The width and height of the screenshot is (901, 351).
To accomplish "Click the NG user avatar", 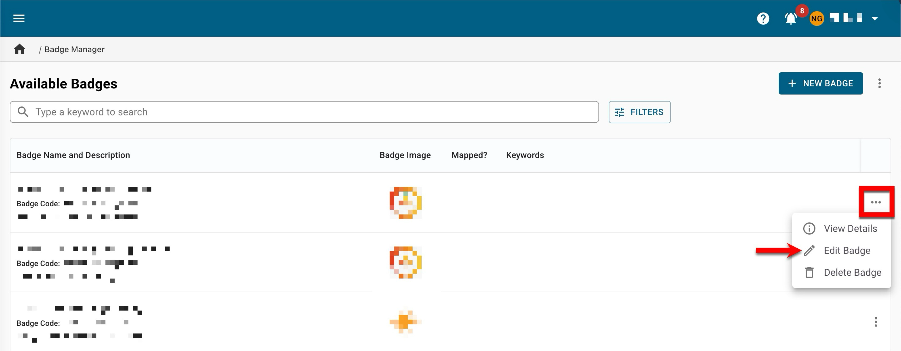I will pos(816,18).
